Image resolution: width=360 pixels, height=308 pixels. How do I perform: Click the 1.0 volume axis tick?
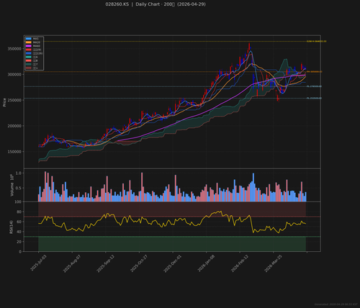(x=19, y=173)
